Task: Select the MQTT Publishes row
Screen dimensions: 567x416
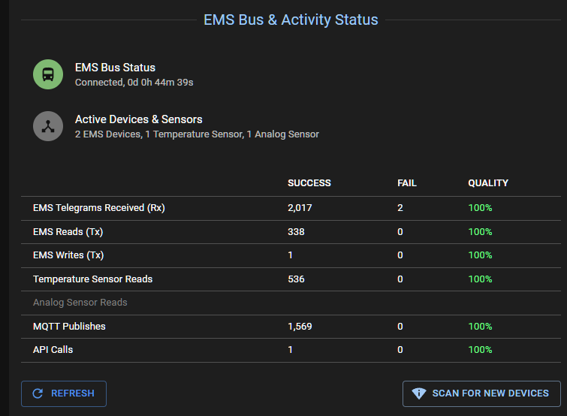Action: [69, 327]
